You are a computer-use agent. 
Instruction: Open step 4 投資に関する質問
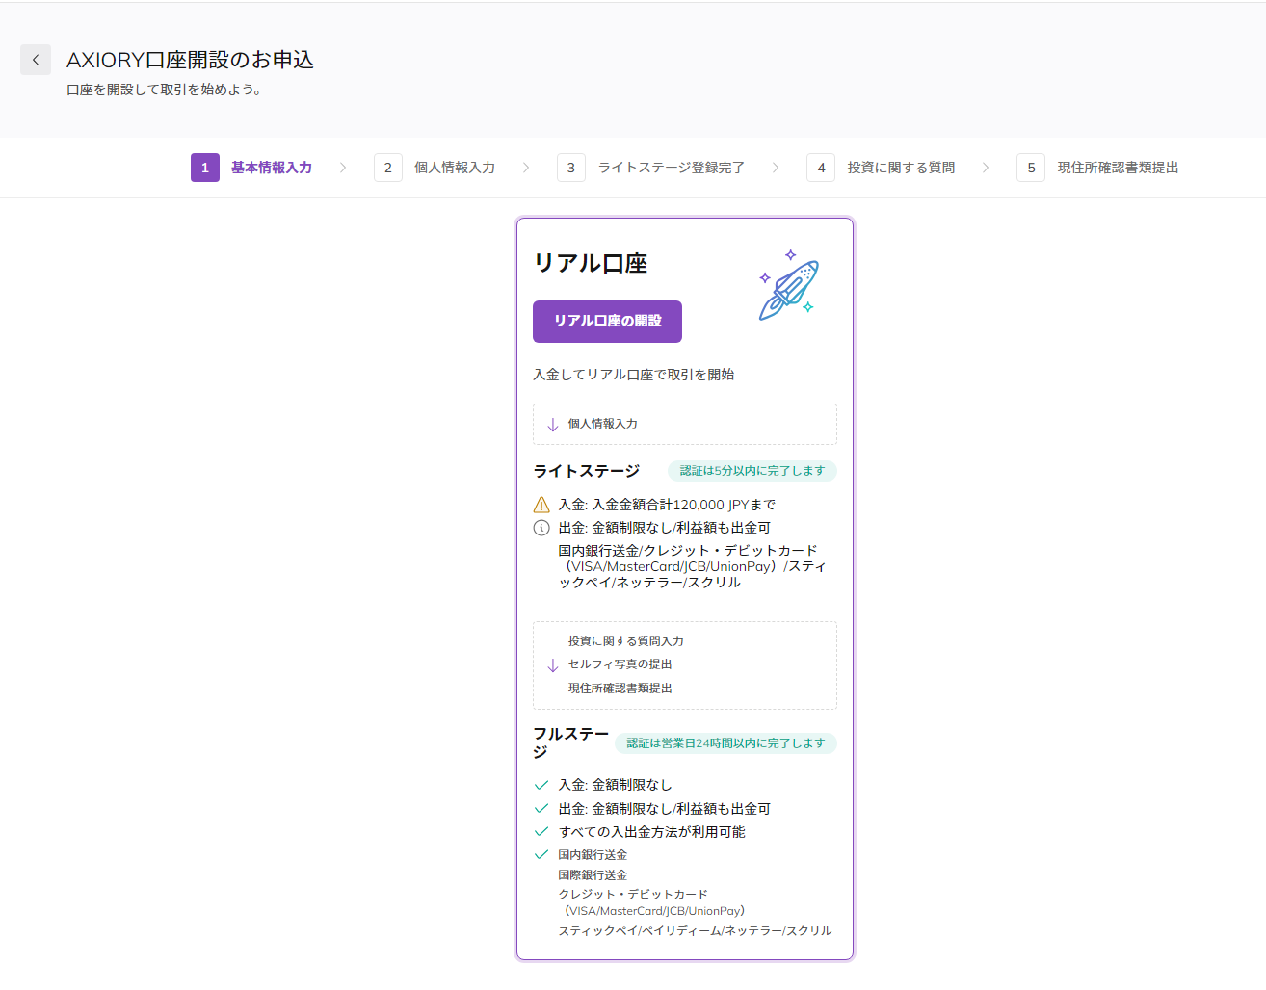pos(882,168)
